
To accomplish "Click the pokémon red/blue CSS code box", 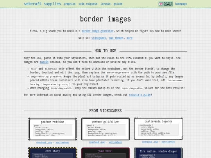I will [53, 130].
